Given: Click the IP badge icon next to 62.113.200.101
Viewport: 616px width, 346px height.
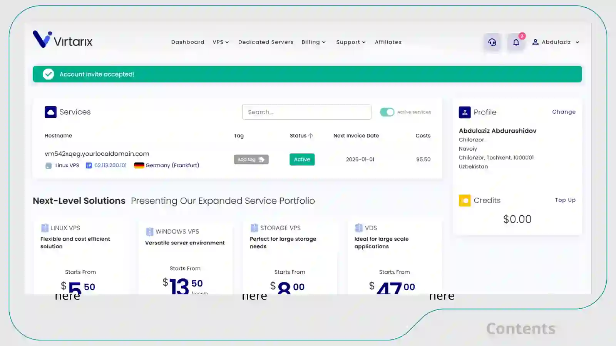Looking at the screenshot, I should point(89,165).
